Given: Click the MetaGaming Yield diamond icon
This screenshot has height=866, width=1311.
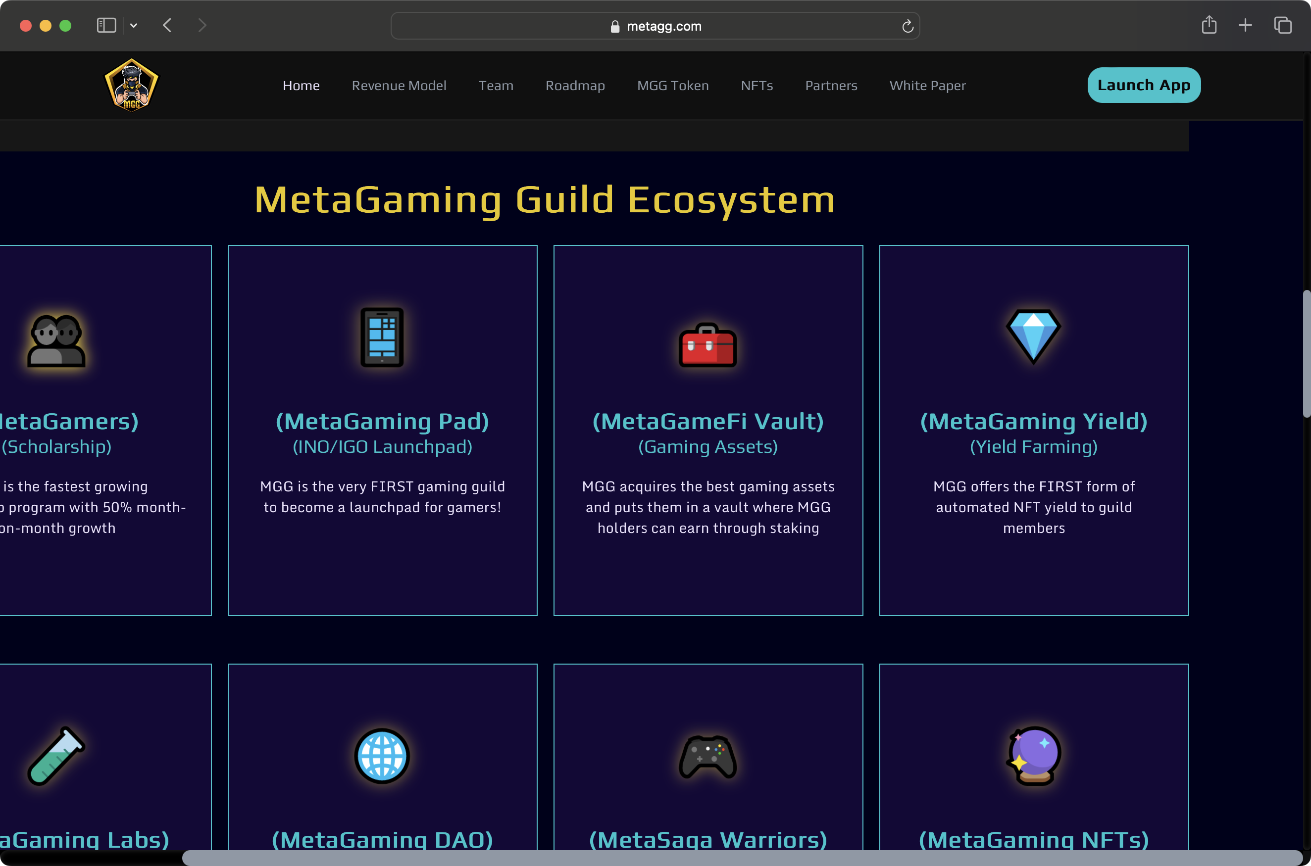Looking at the screenshot, I should point(1034,337).
